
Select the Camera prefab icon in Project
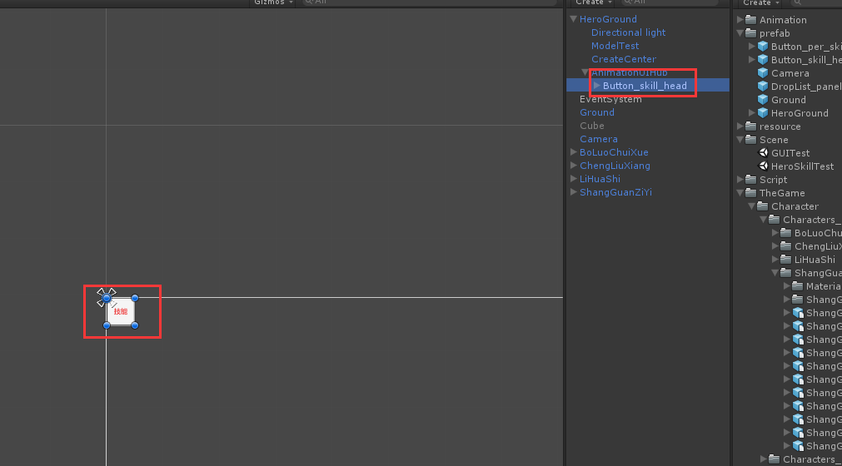(763, 73)
